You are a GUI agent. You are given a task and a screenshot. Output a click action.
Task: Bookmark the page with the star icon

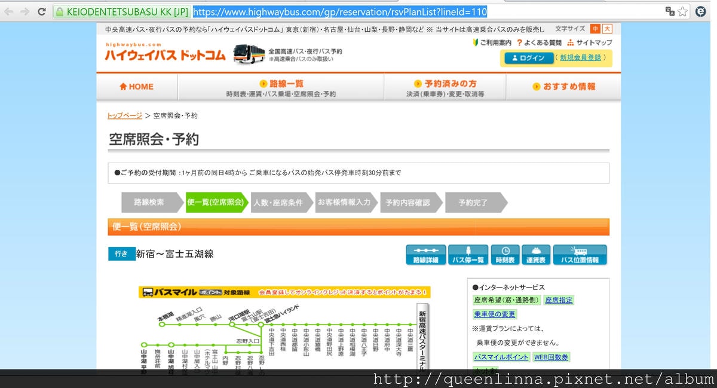coord(682,11)
